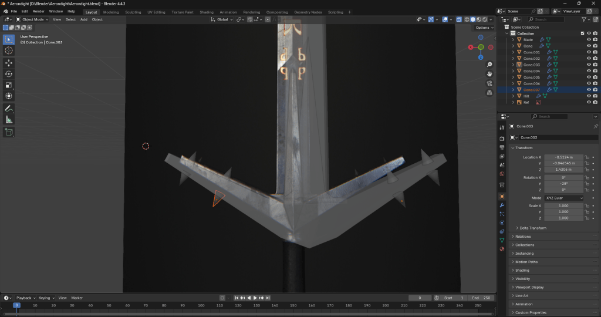Image resolution: width=601 pixels, height=317 pixels.
Task: Uncheck the Collection exclude checkbox
Action: pos(582,33)
